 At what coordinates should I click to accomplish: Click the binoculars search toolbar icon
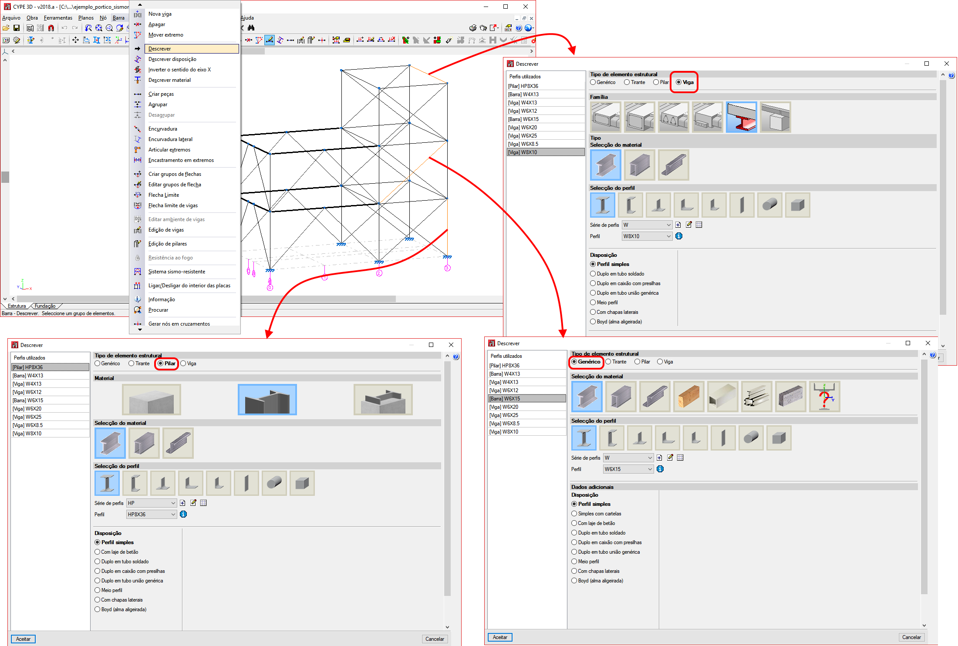click(251, 28)
